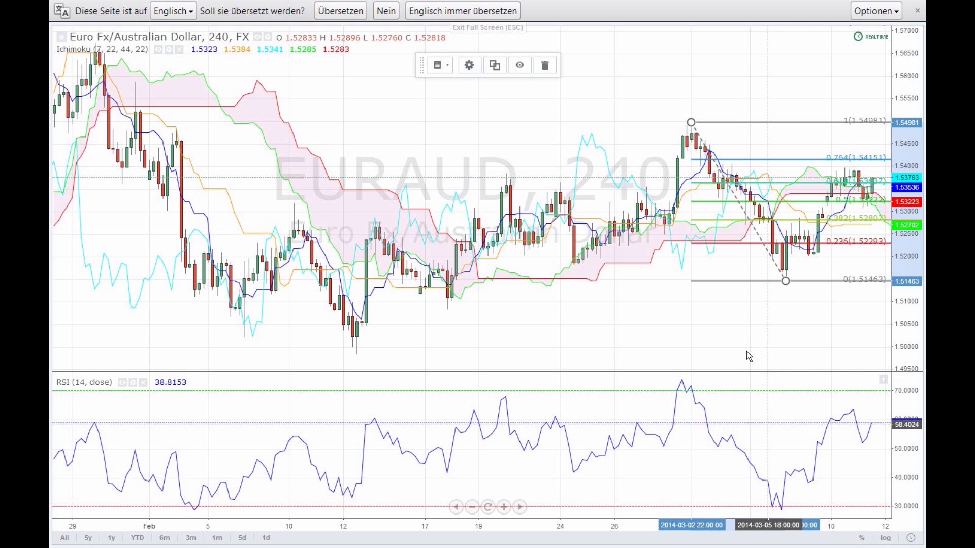Open RSI indicator settings gear
Image resolution: width=975 pixels, height=548 pixels.
click(x=133, y=383)
